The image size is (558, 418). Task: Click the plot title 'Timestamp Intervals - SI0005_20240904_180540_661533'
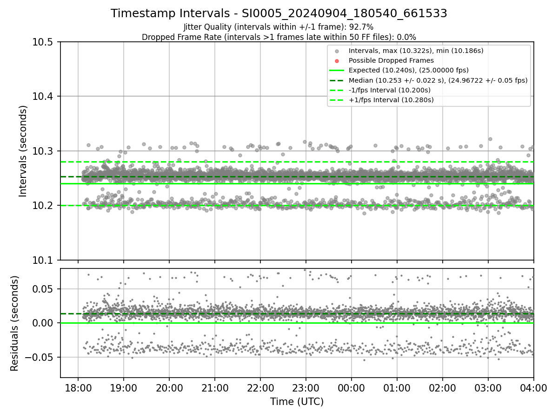(x=279, y=13)
